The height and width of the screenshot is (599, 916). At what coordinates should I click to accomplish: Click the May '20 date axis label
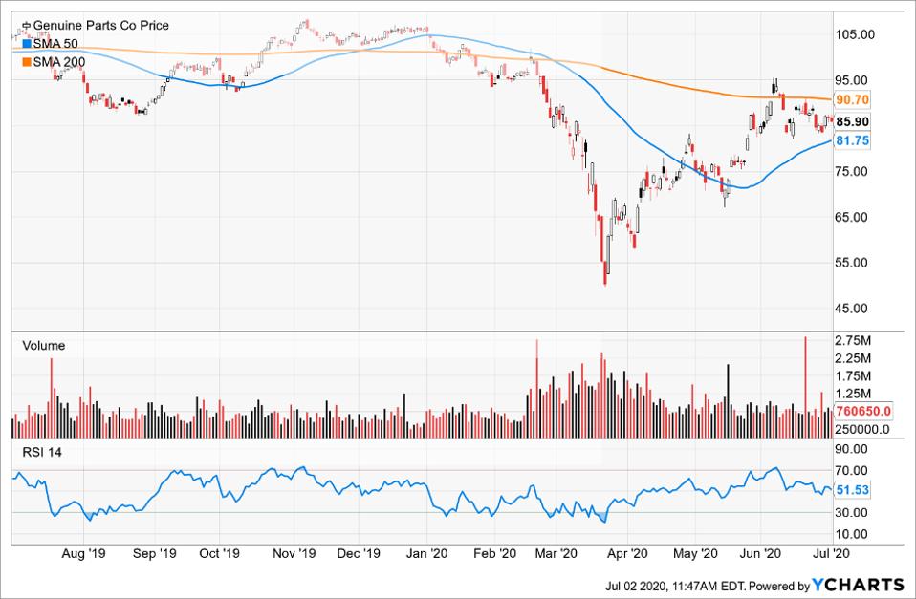(x=695, y=553)
